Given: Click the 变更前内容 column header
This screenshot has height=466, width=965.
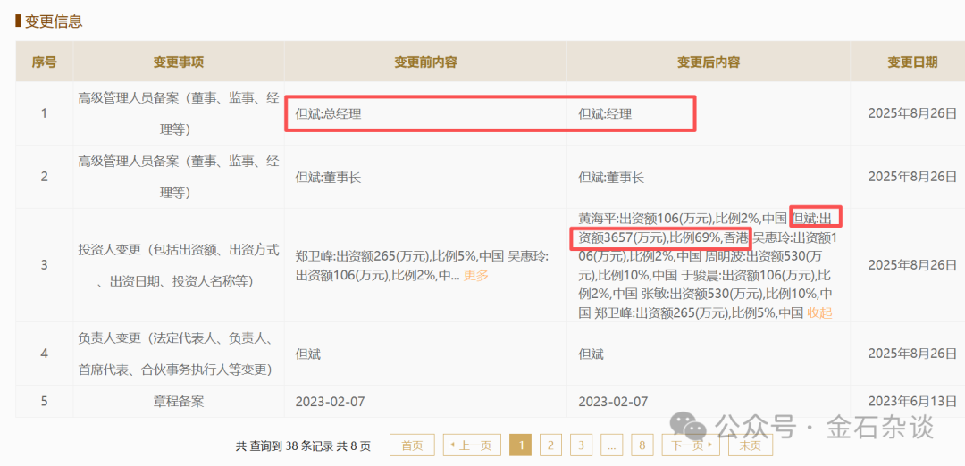Looking at the screenshot, I should pyautogui.click(x=425, y=62).
